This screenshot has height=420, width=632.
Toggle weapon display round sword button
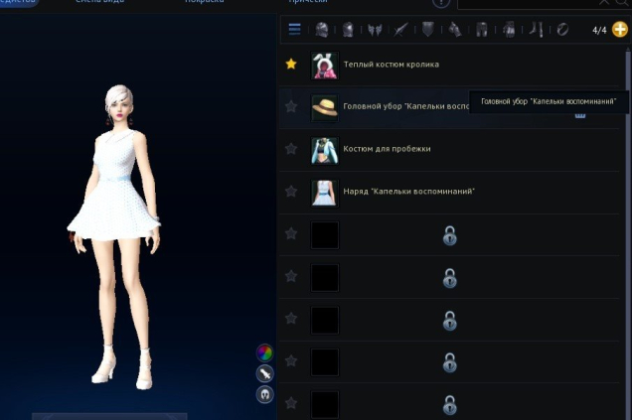click(265, 373)
